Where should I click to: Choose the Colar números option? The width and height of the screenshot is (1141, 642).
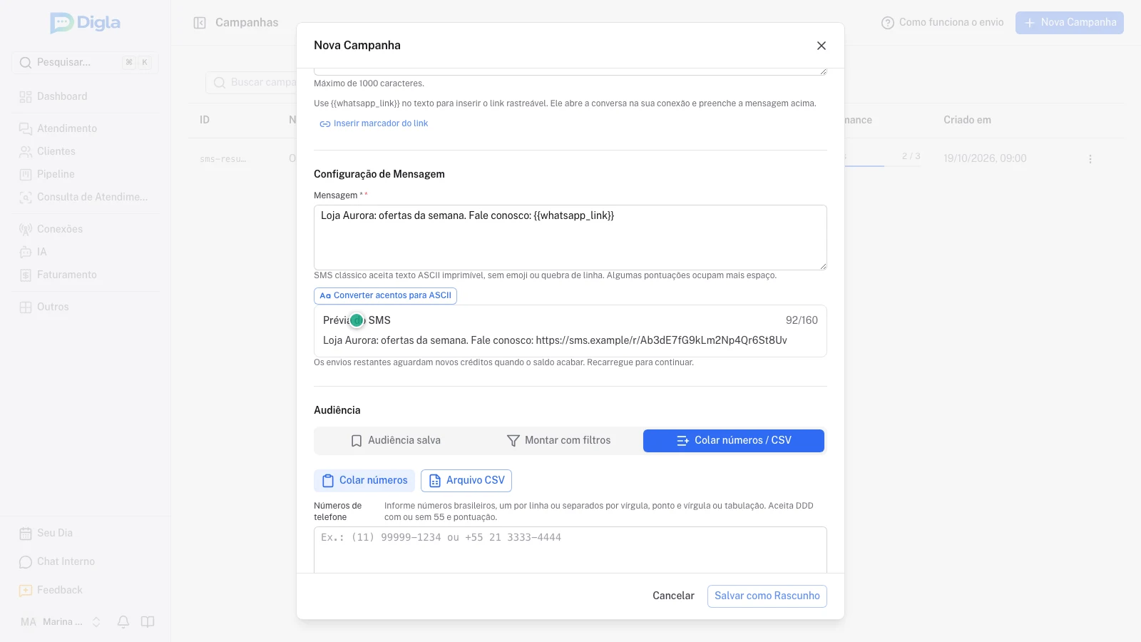point(364,481)
